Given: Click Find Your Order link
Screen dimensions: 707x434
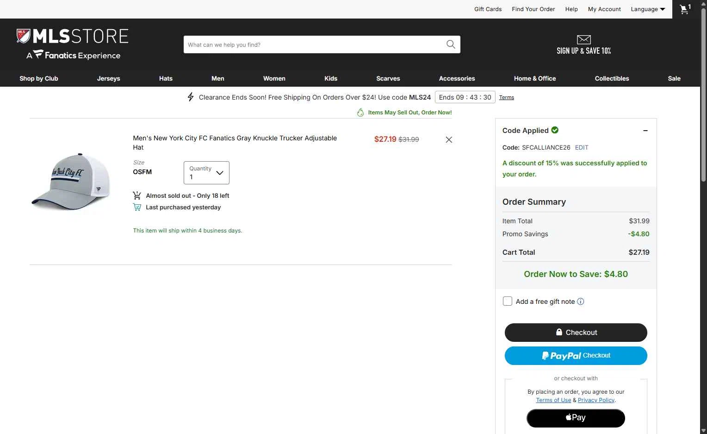Looking at the screenshot, I should pos(533,9).
